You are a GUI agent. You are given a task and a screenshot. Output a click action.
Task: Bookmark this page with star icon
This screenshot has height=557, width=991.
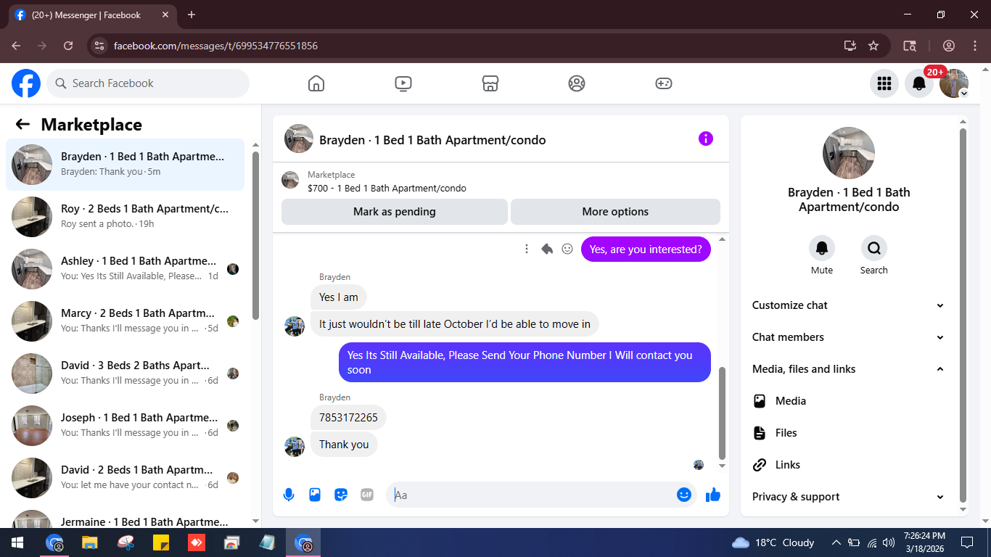pyautogui.click(x=873, y=46)
